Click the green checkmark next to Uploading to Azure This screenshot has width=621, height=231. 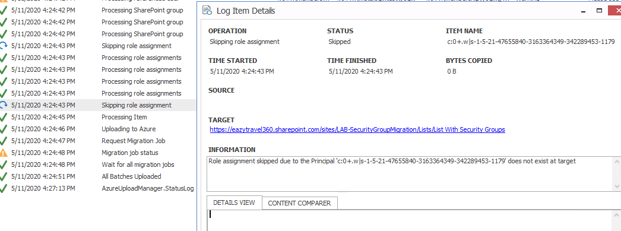[x=4, y=129]
